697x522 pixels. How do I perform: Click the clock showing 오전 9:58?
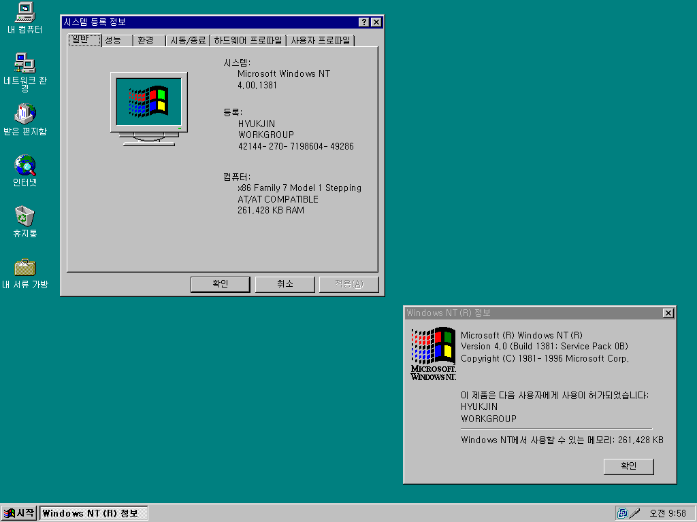[x=668, y=513]
